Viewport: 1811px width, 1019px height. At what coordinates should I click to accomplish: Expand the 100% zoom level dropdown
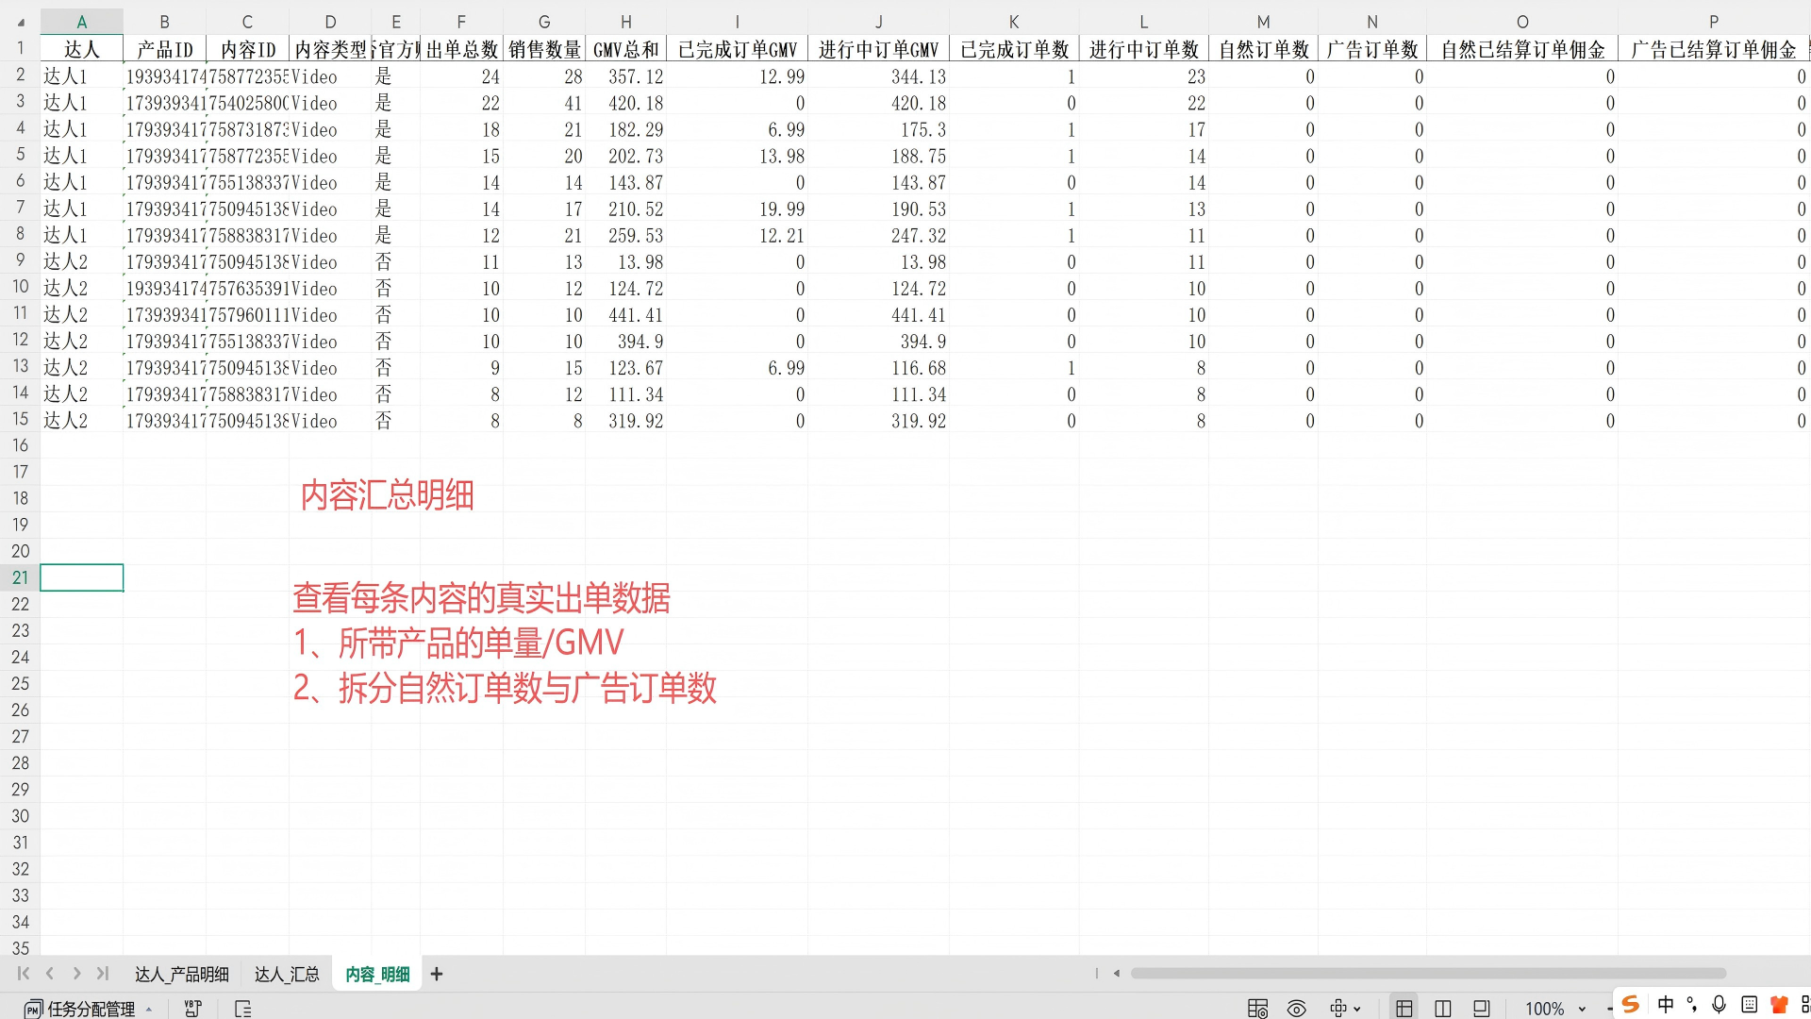tap(1582, 1010)
